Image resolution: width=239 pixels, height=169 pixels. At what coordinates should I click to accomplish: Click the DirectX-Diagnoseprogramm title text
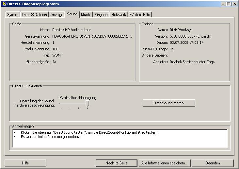click(x=33, y=4)
